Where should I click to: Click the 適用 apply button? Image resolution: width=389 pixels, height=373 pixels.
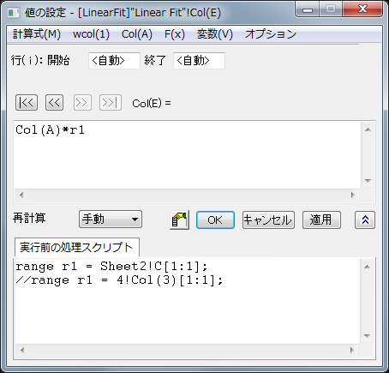(321, 220)
